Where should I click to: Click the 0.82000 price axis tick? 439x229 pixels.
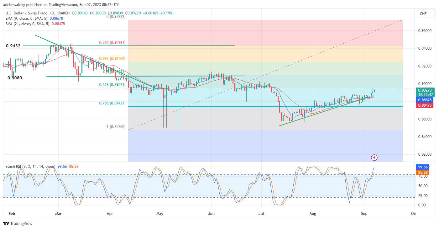tap(425, 154)
